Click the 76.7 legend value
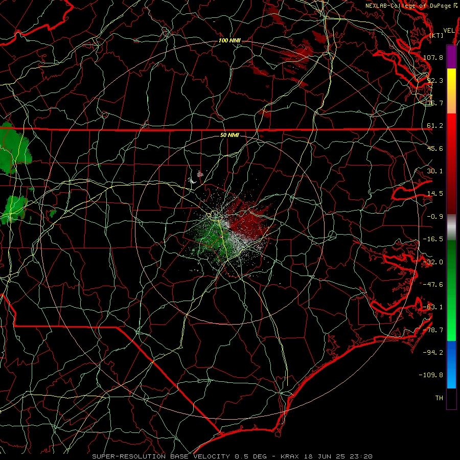The image size is (460, 460). (x=435, y=103)
